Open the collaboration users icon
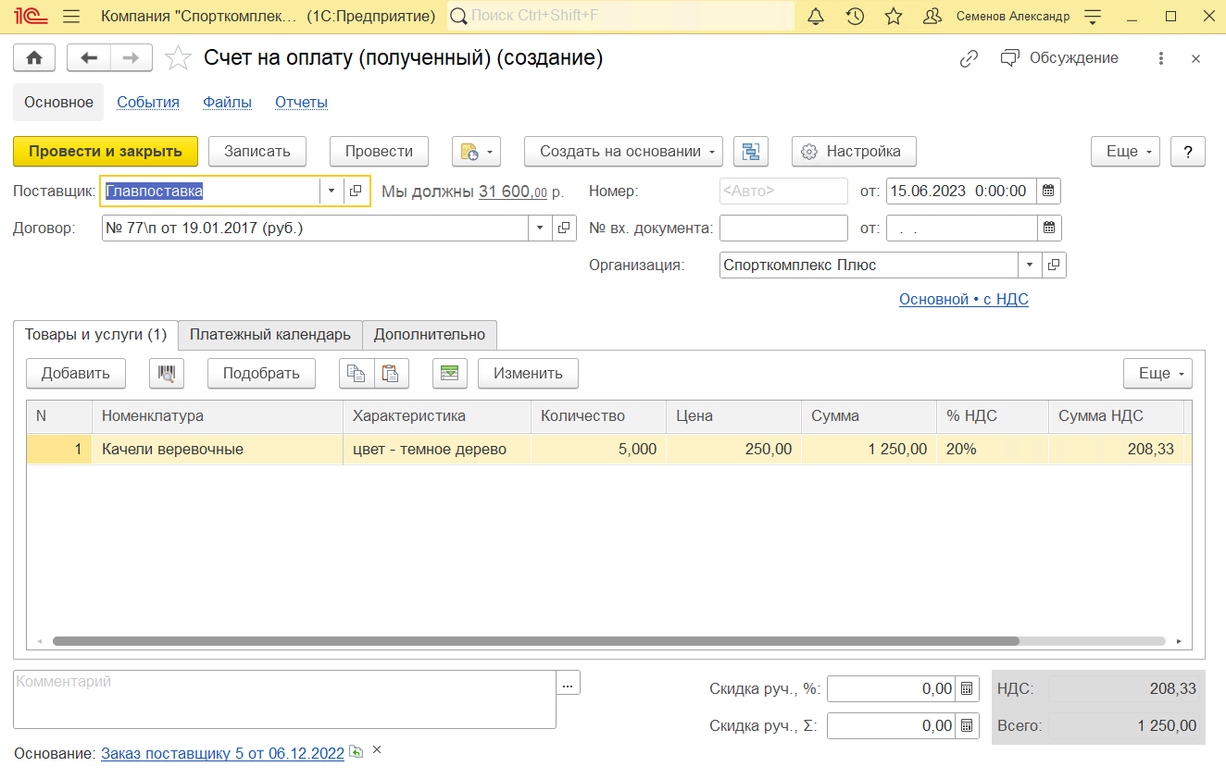This screenshot has width=1226, height=779. pos(933,16)
